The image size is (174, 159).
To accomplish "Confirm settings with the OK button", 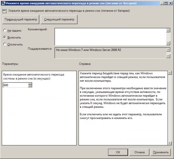I will [x=118, y=152].
